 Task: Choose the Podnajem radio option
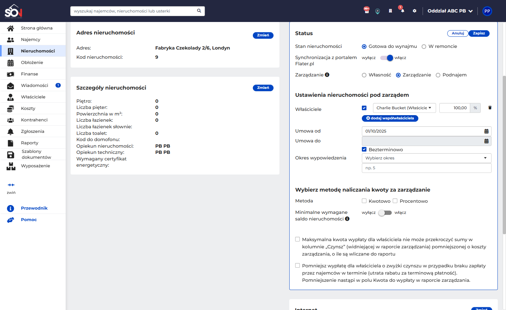(x=438, y=75)
